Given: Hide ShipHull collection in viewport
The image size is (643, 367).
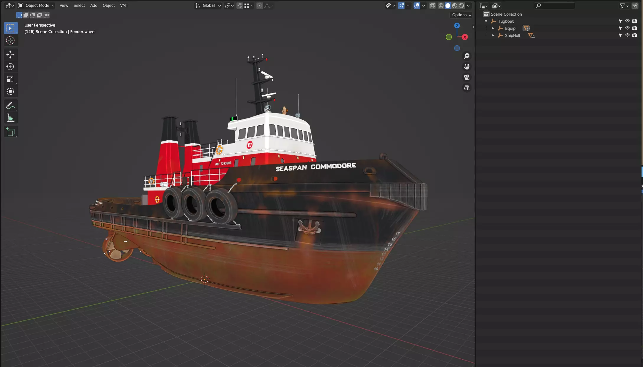Looking at the screenshot, I should 627,35.
